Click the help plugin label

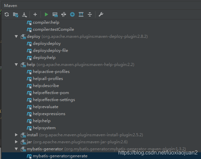(x=31, y=65)
